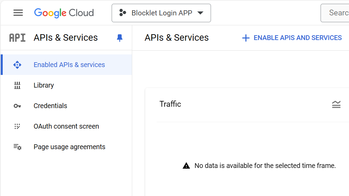This screenshot has width=349, height=196.
Task: Open Page usage agreements
Action: pyautogui.click(x=69, y=147)
